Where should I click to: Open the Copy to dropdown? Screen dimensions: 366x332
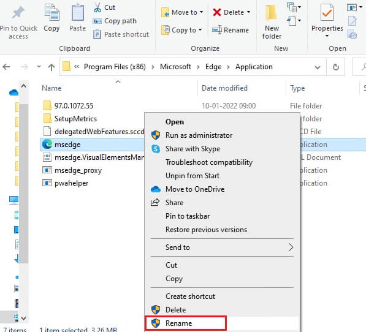click(181, 30)
